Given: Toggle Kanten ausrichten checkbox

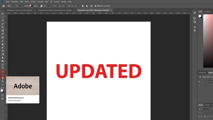Looking at the screenshot, I should point(98,6).
